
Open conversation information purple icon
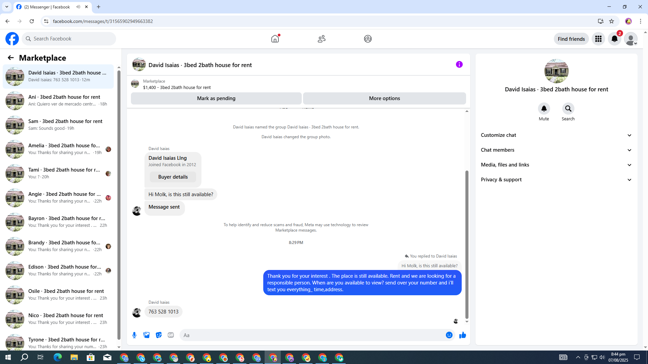click(459, 64)
